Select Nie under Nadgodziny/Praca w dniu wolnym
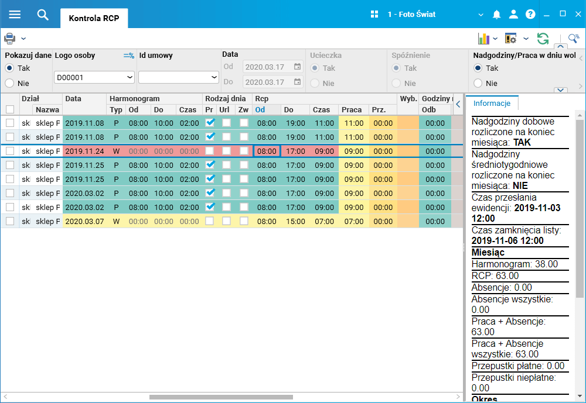Screen dimensions: 586x403 tap(478, 83)
